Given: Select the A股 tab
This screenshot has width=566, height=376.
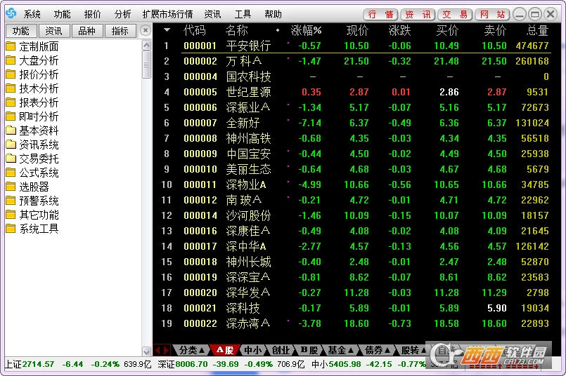Looking at the screenshot, I should pyautogui.click(x=224, y=350).
